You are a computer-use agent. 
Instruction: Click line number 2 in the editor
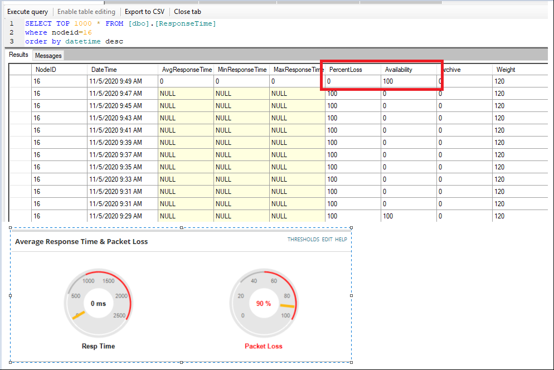point(12,32)
